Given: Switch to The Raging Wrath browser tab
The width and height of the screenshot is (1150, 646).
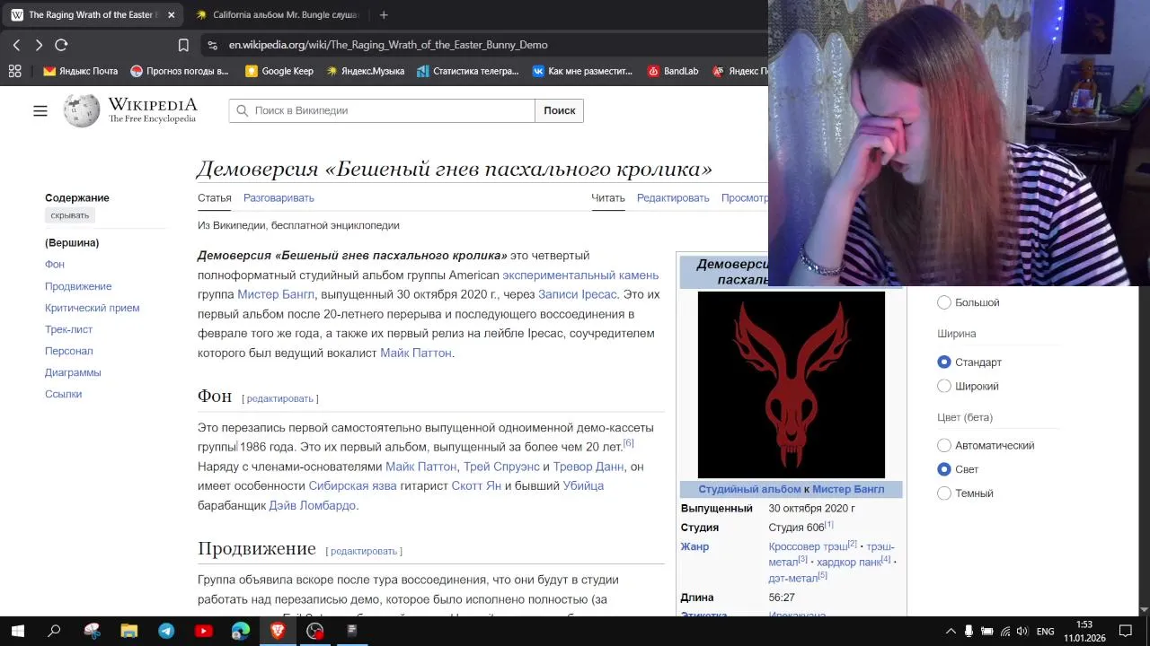Looking at the screenshot, I should [92, 15].
